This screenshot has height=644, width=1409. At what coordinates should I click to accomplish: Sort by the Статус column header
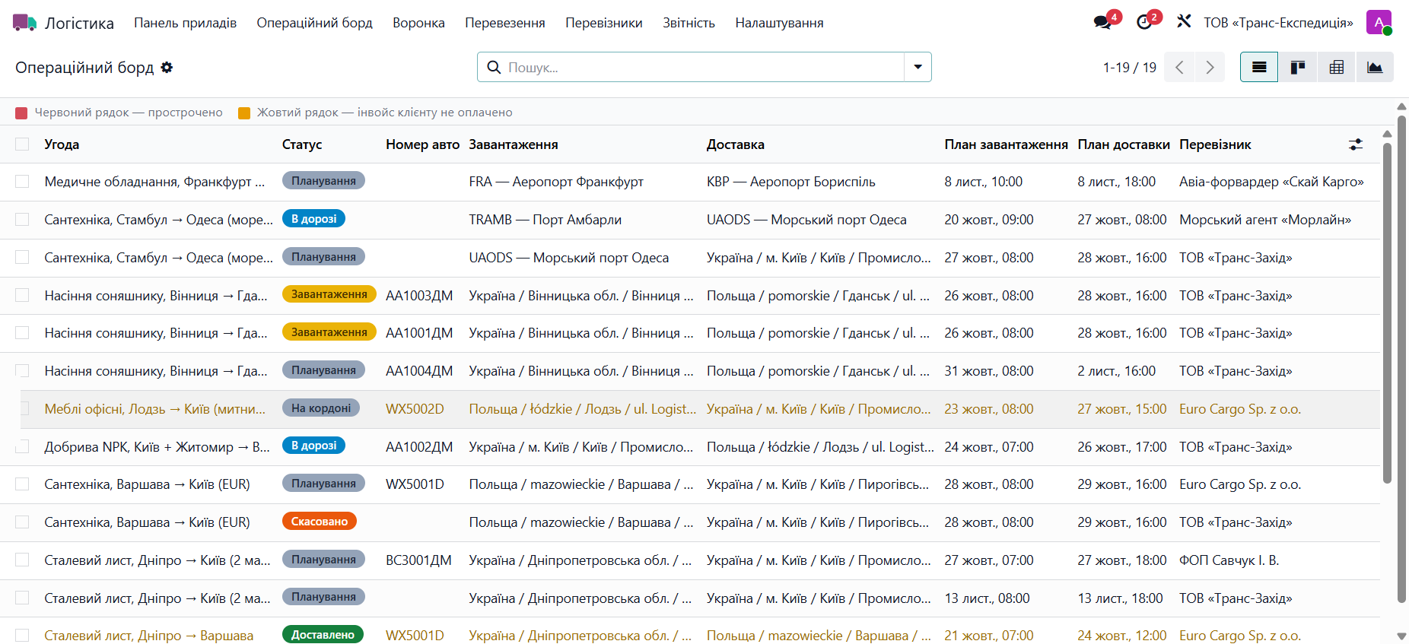[302, 144]
